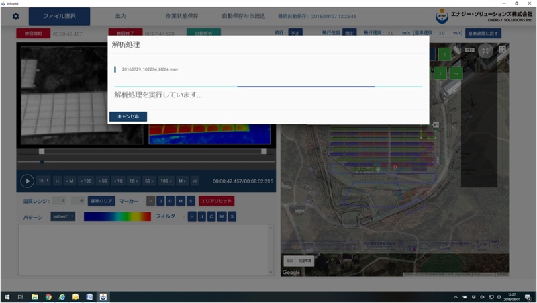Jump to the start of the video
Screen dimensions: 537x303
pos(58,181)
